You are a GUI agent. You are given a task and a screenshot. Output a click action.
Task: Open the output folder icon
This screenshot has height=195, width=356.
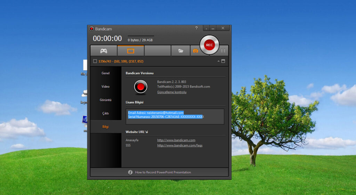pos(180,51)
